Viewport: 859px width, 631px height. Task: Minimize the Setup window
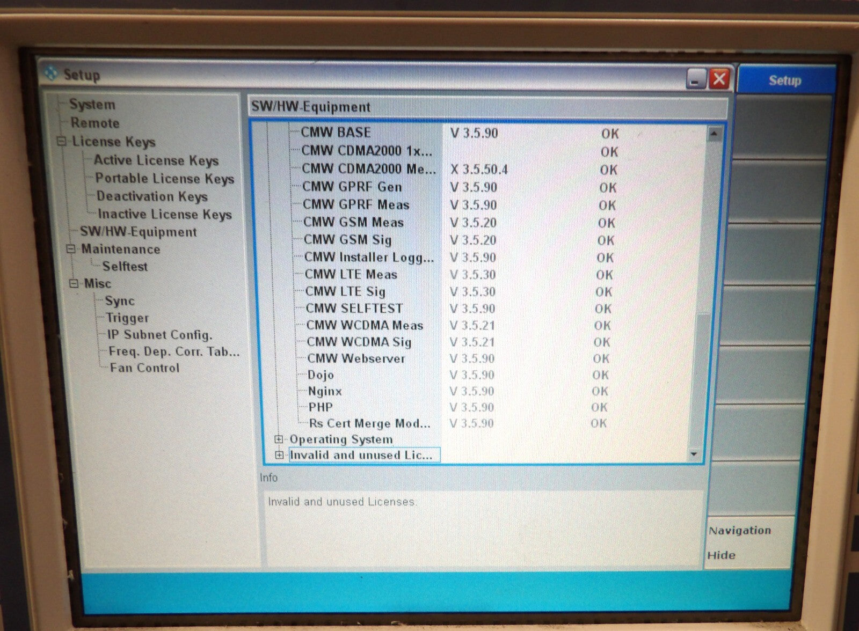click(696, 80)
